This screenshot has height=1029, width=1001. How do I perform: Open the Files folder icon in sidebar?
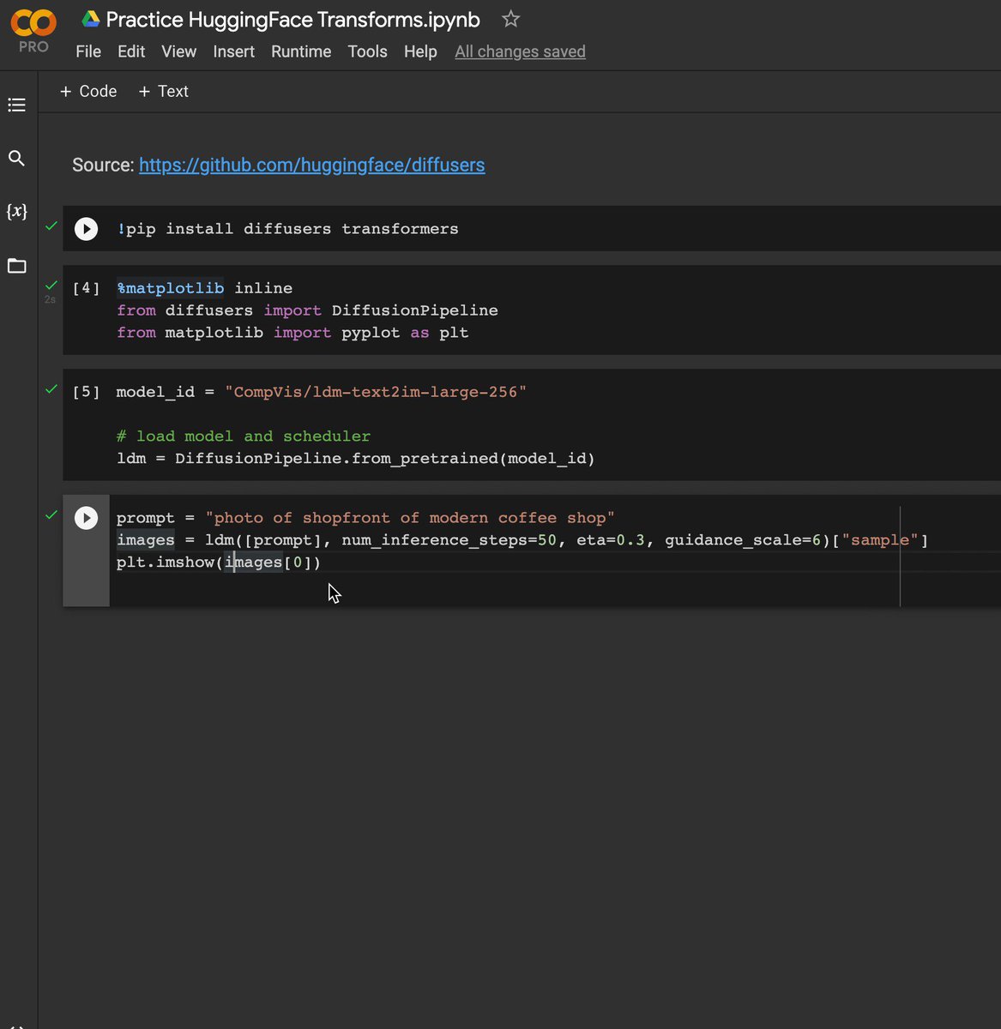(16, 265)
